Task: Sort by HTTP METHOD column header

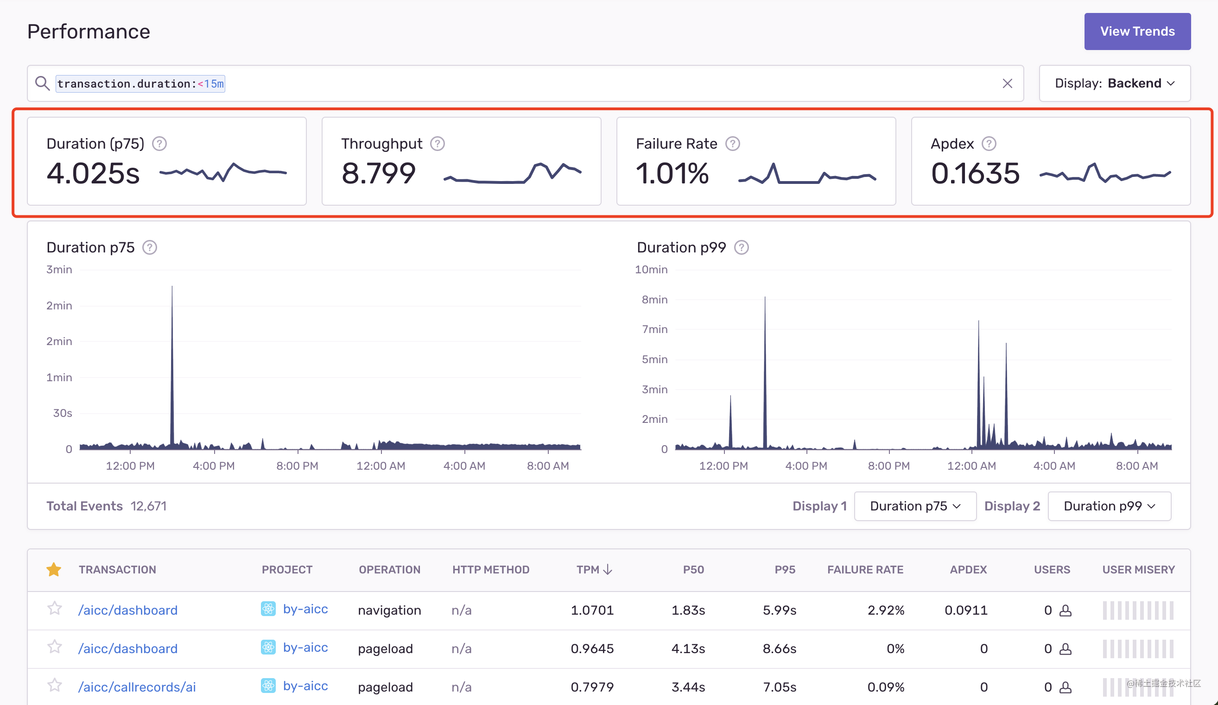Action: [x=490, y=570]
